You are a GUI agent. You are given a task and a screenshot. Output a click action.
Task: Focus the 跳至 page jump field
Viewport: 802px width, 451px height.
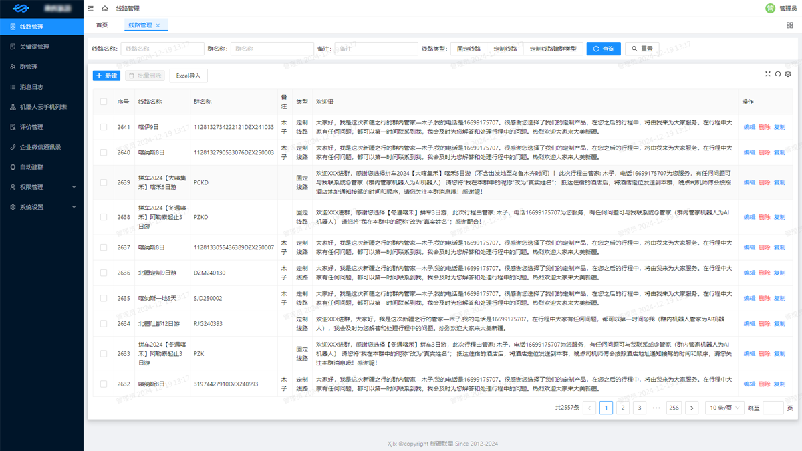pos(773,408)
